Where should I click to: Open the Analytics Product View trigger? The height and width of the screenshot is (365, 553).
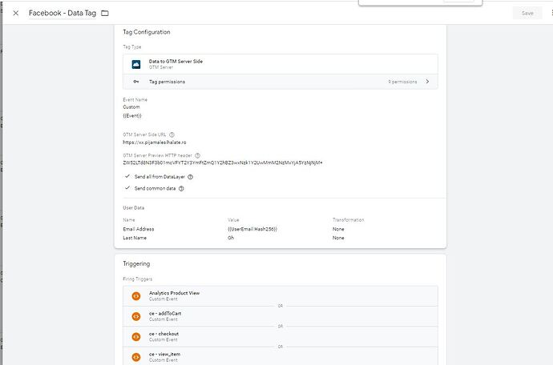coord(281,296)
